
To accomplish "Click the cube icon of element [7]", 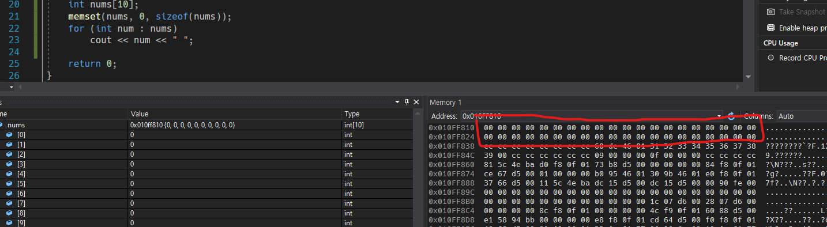I will pos(9,203).
